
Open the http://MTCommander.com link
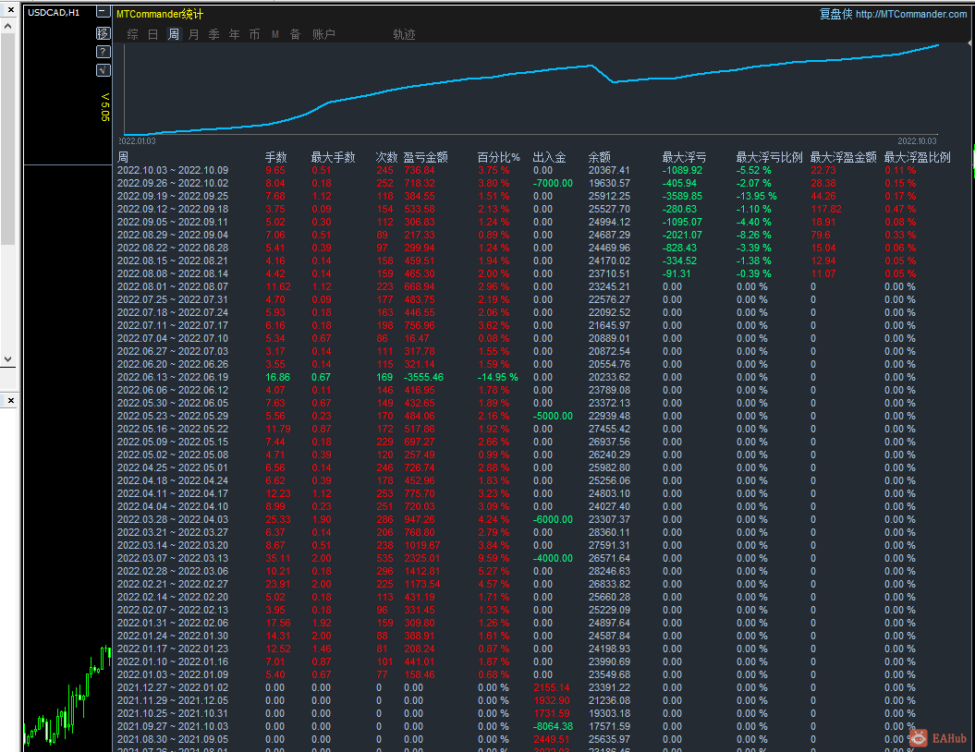point(910,14)
